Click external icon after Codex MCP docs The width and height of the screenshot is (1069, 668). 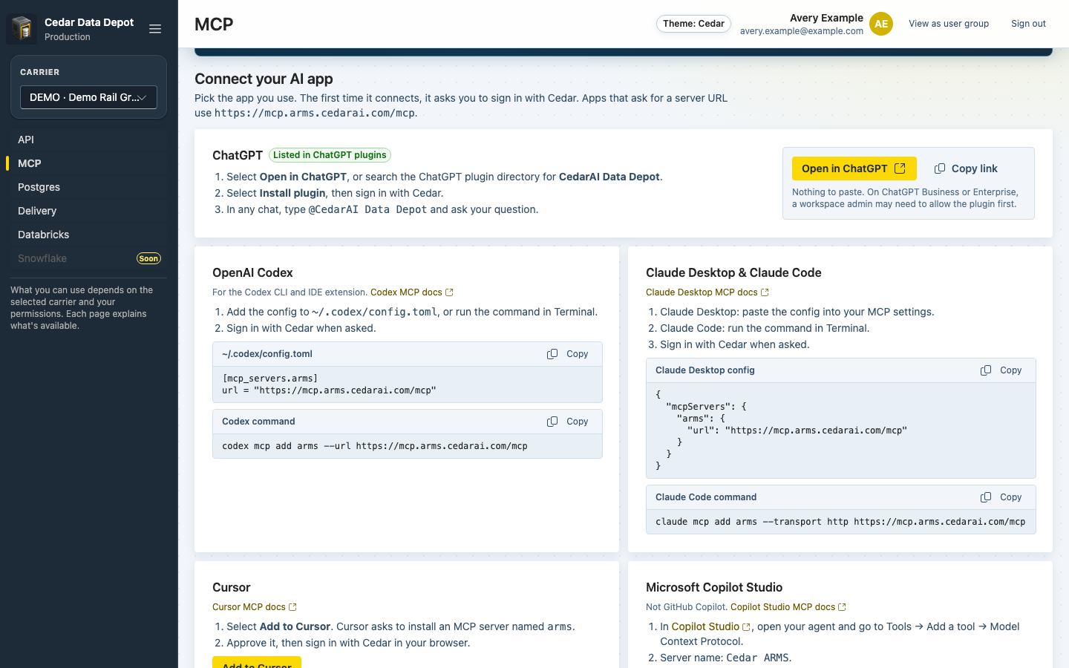point(449,292)
